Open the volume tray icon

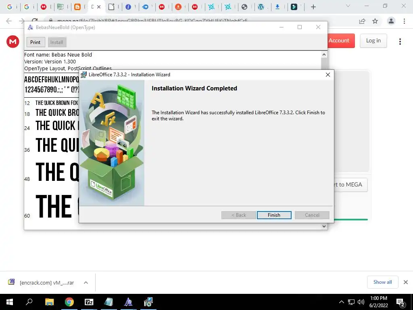(361, 302)
